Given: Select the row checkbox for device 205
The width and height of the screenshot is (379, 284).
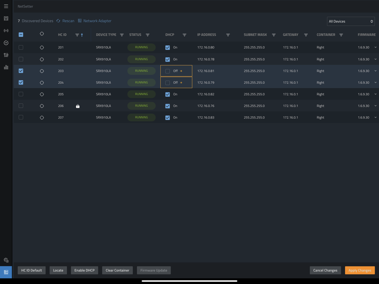Looking at the screenshot, I should (21, 94).
